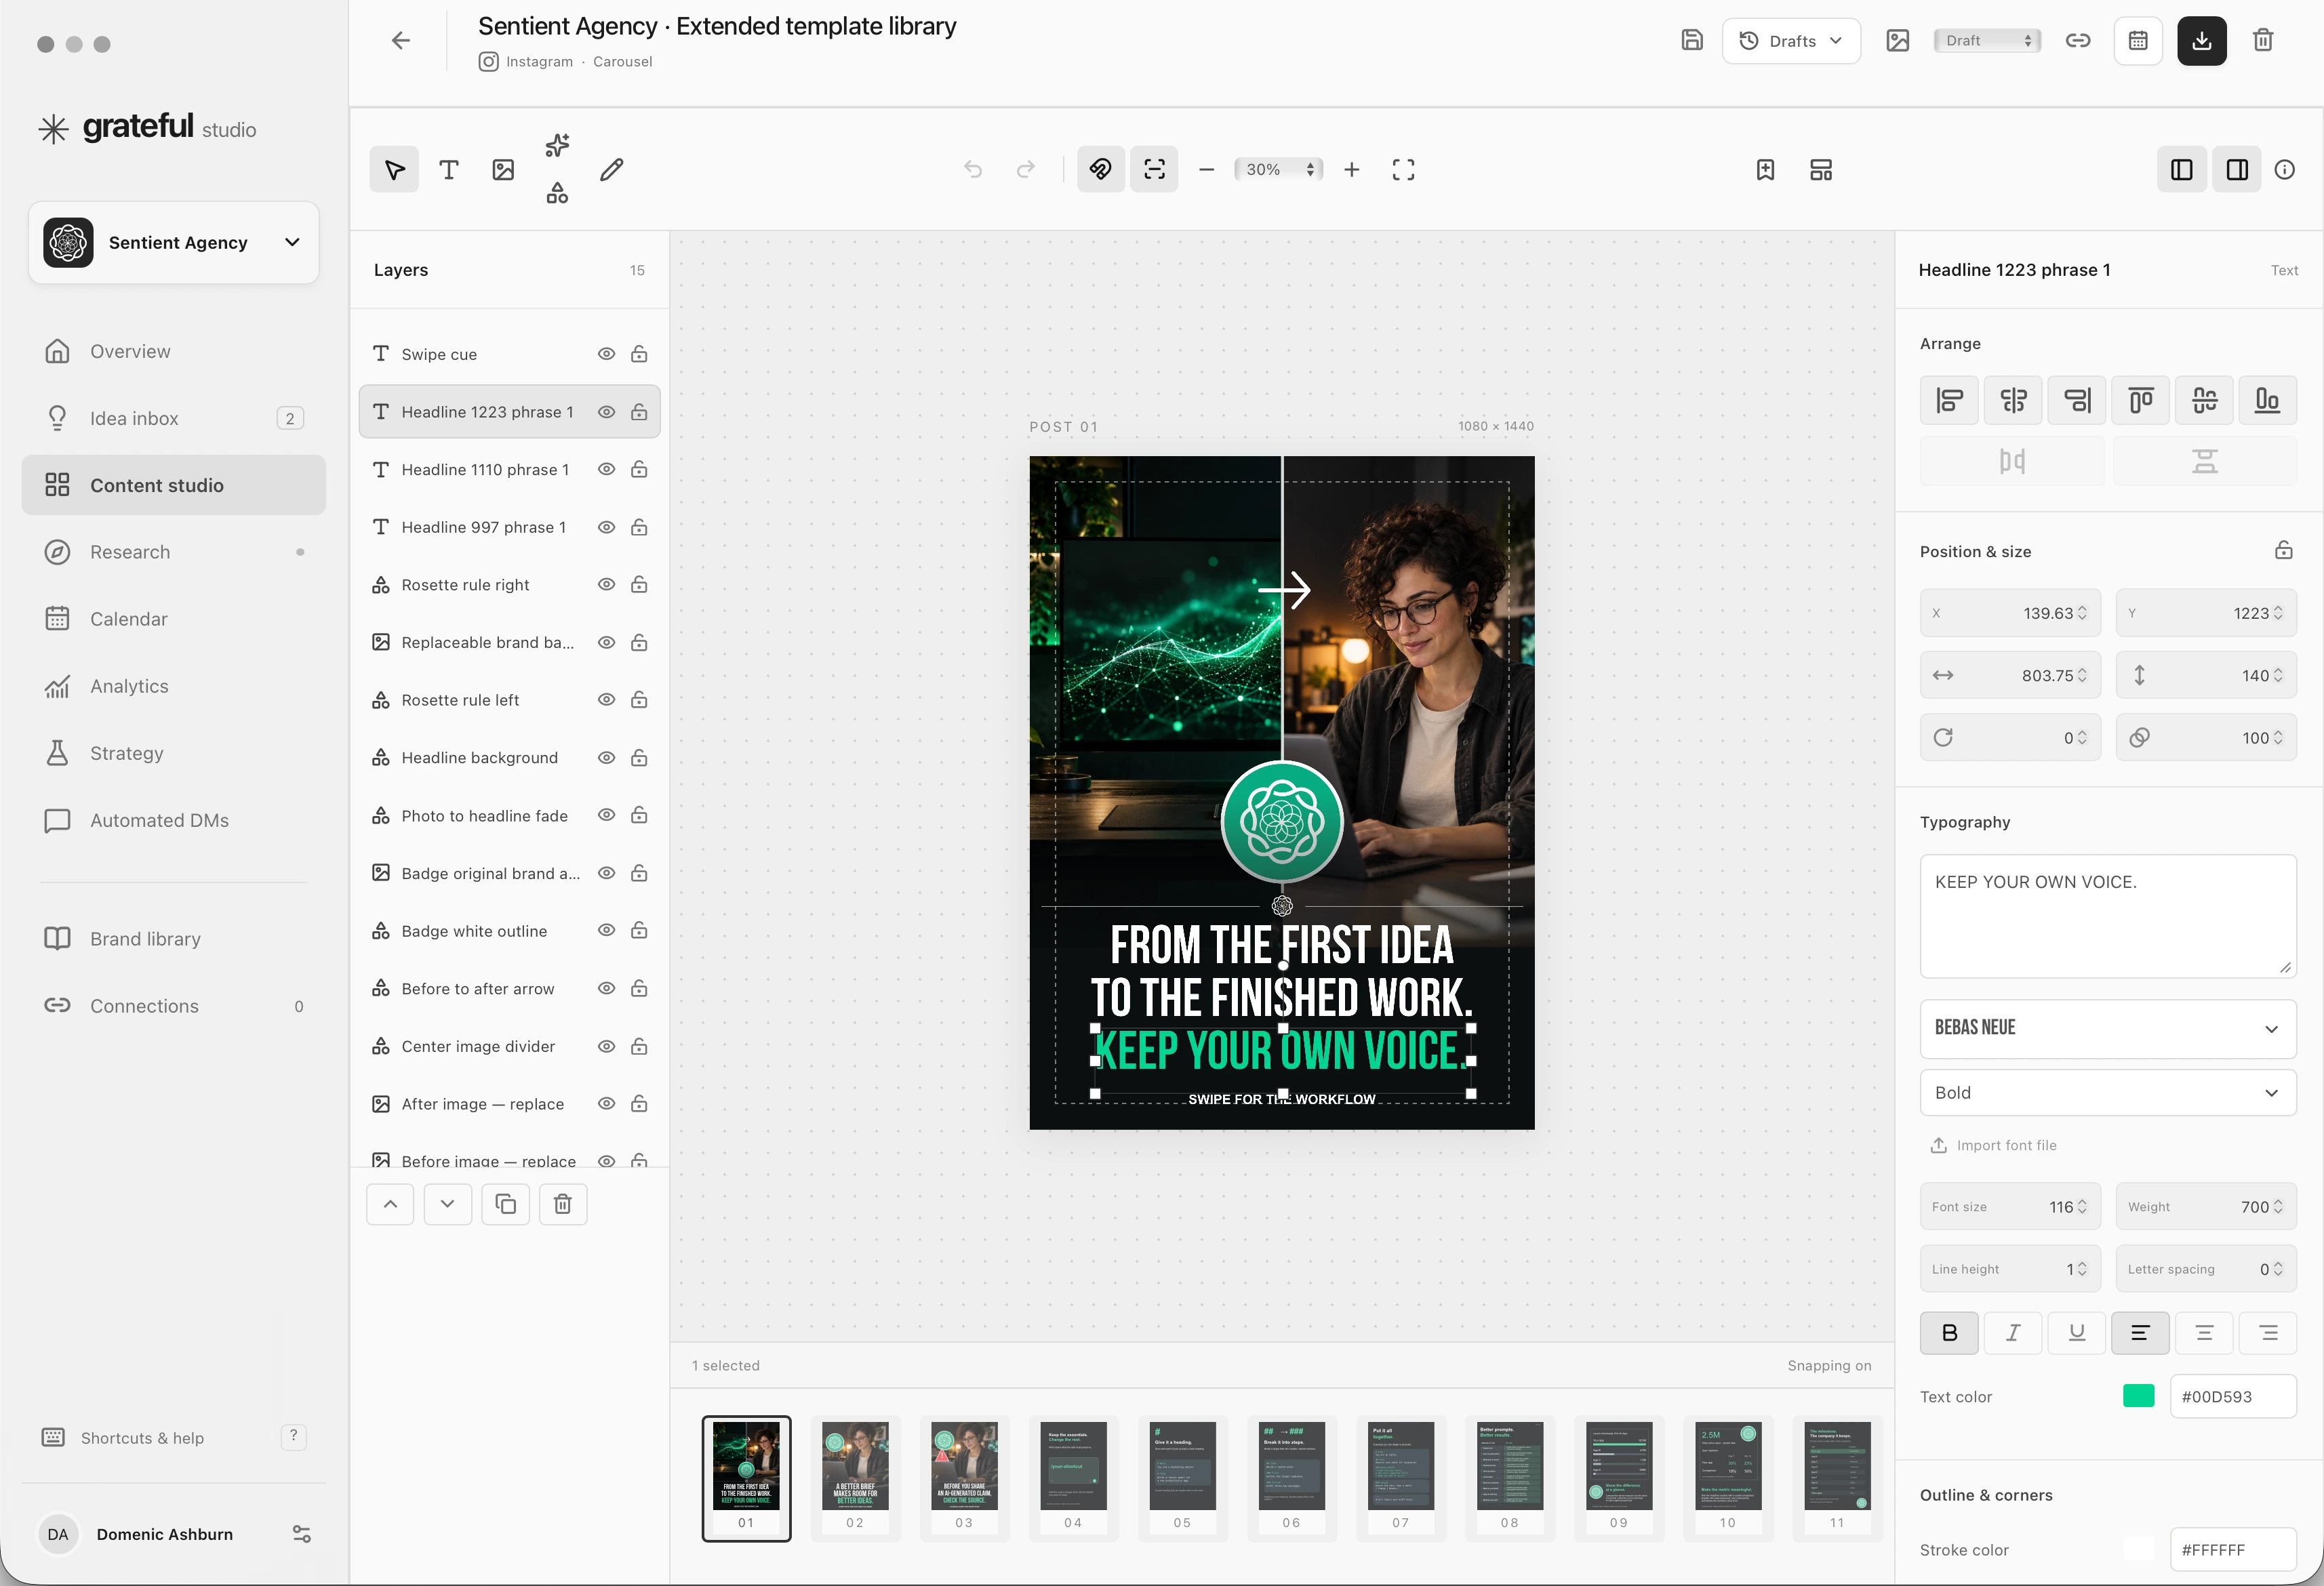Align left in Arrange section
2324x1586 pixels.
click(1949, 401)
